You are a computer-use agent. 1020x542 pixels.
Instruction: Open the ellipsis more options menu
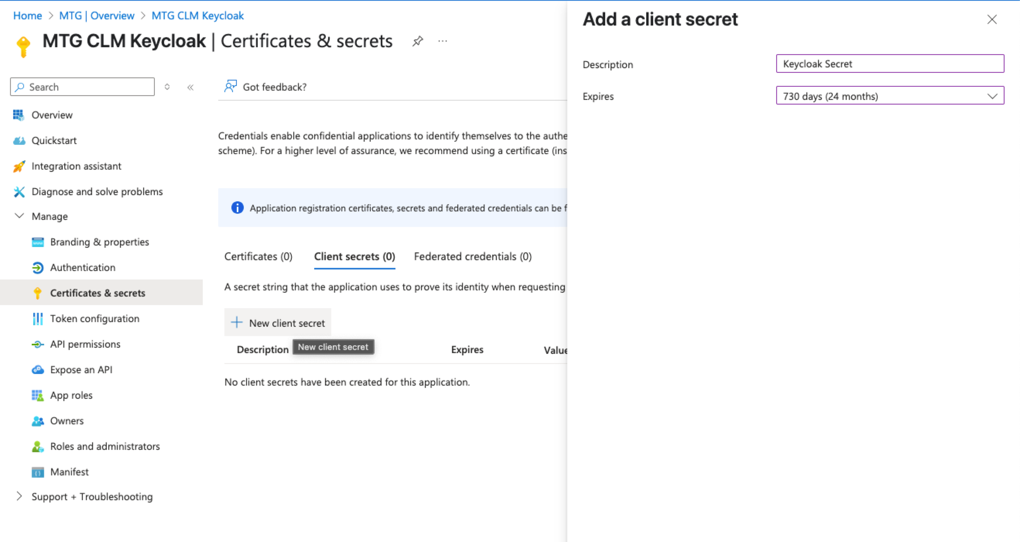[443, 41]
